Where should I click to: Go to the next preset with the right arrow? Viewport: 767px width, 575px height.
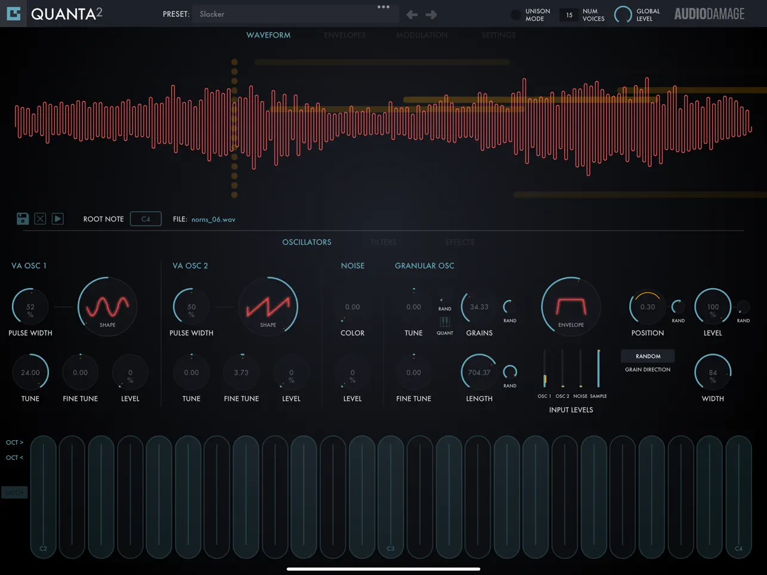431,14
